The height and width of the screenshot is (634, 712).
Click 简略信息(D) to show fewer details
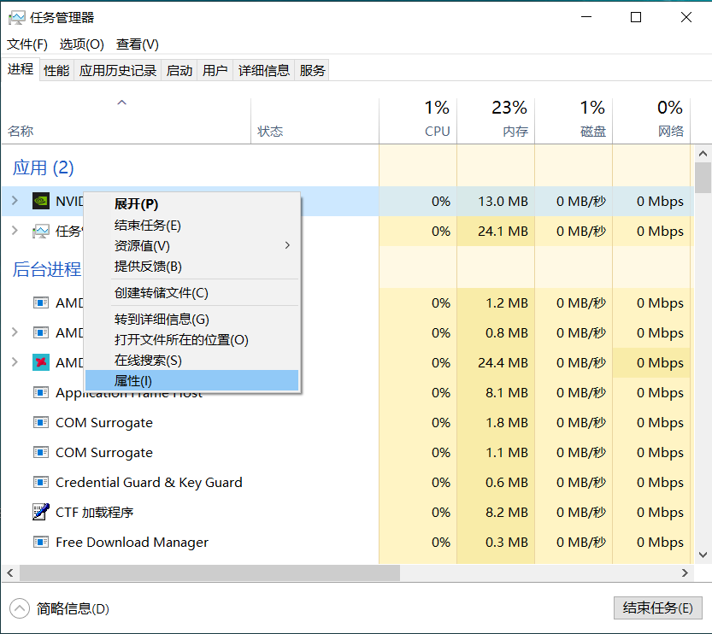tap(73, 608)
